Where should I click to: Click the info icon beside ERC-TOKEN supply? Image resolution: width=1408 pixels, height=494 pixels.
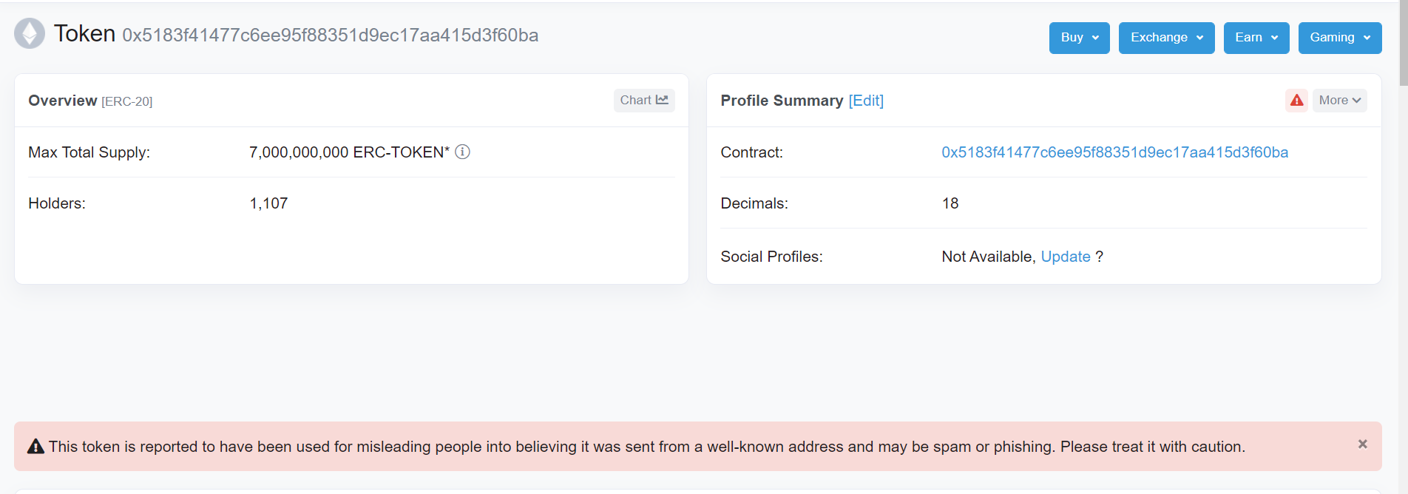[463, 152]
